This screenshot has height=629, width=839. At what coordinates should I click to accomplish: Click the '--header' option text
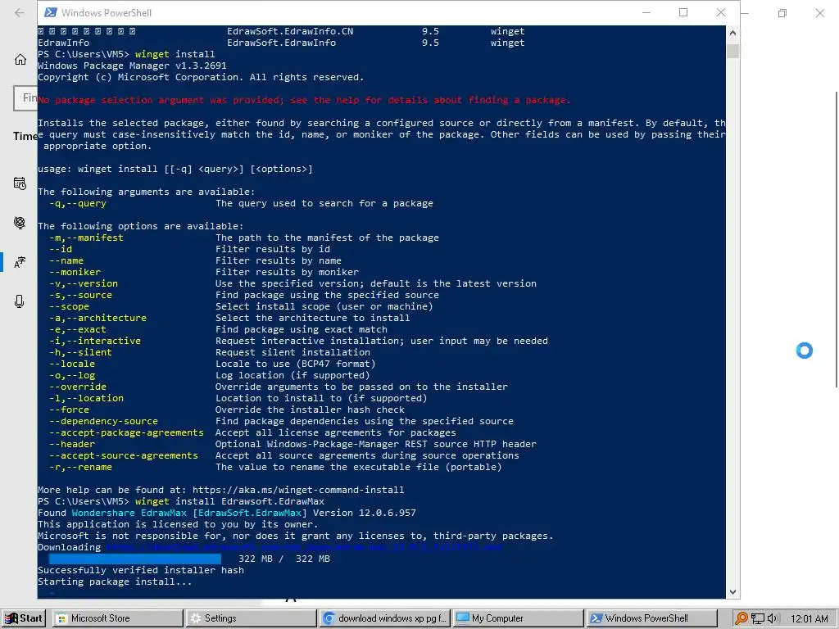tap(72, 445)
